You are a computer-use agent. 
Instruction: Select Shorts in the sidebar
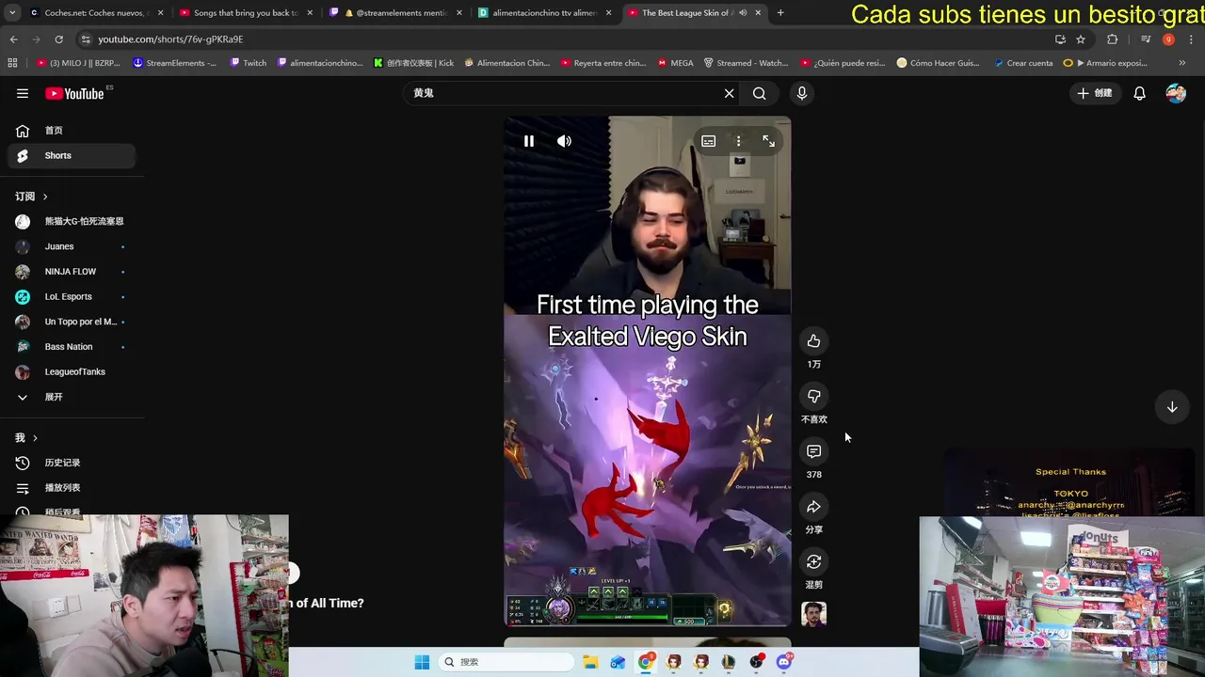71,155
